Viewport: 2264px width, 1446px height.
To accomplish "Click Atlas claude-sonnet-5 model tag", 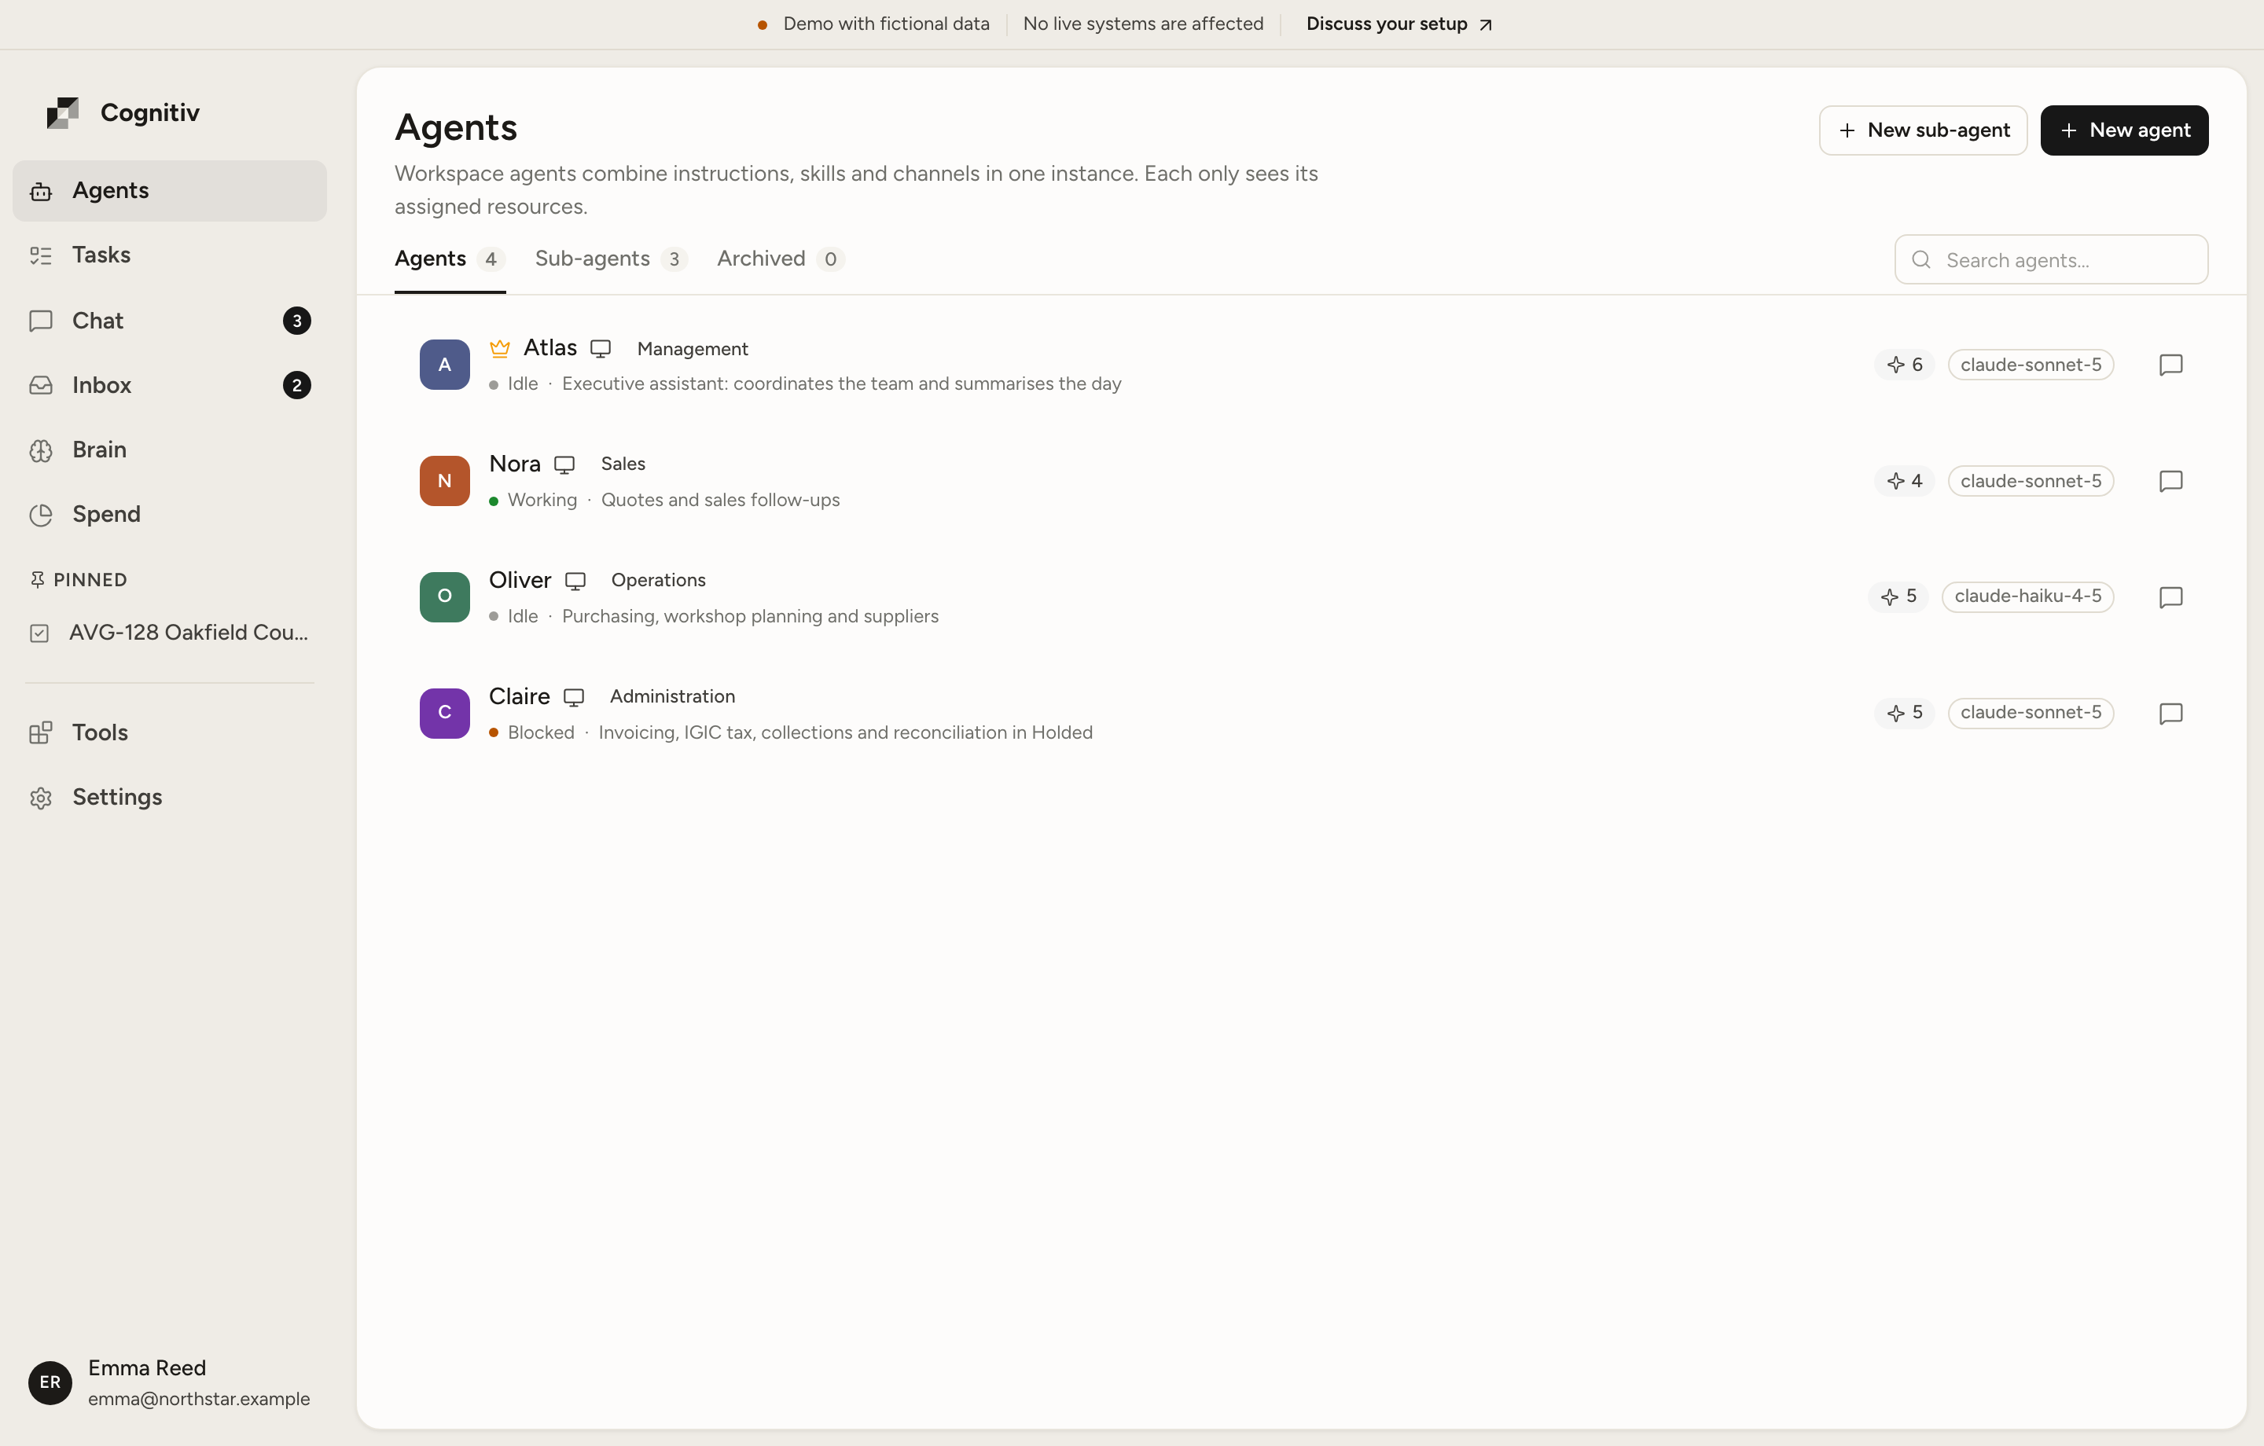I will 2030,365.
